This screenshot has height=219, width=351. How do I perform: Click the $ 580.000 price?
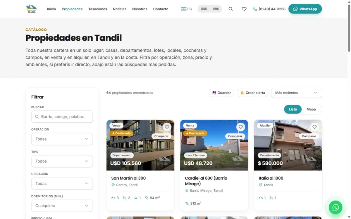pos(270,163)
